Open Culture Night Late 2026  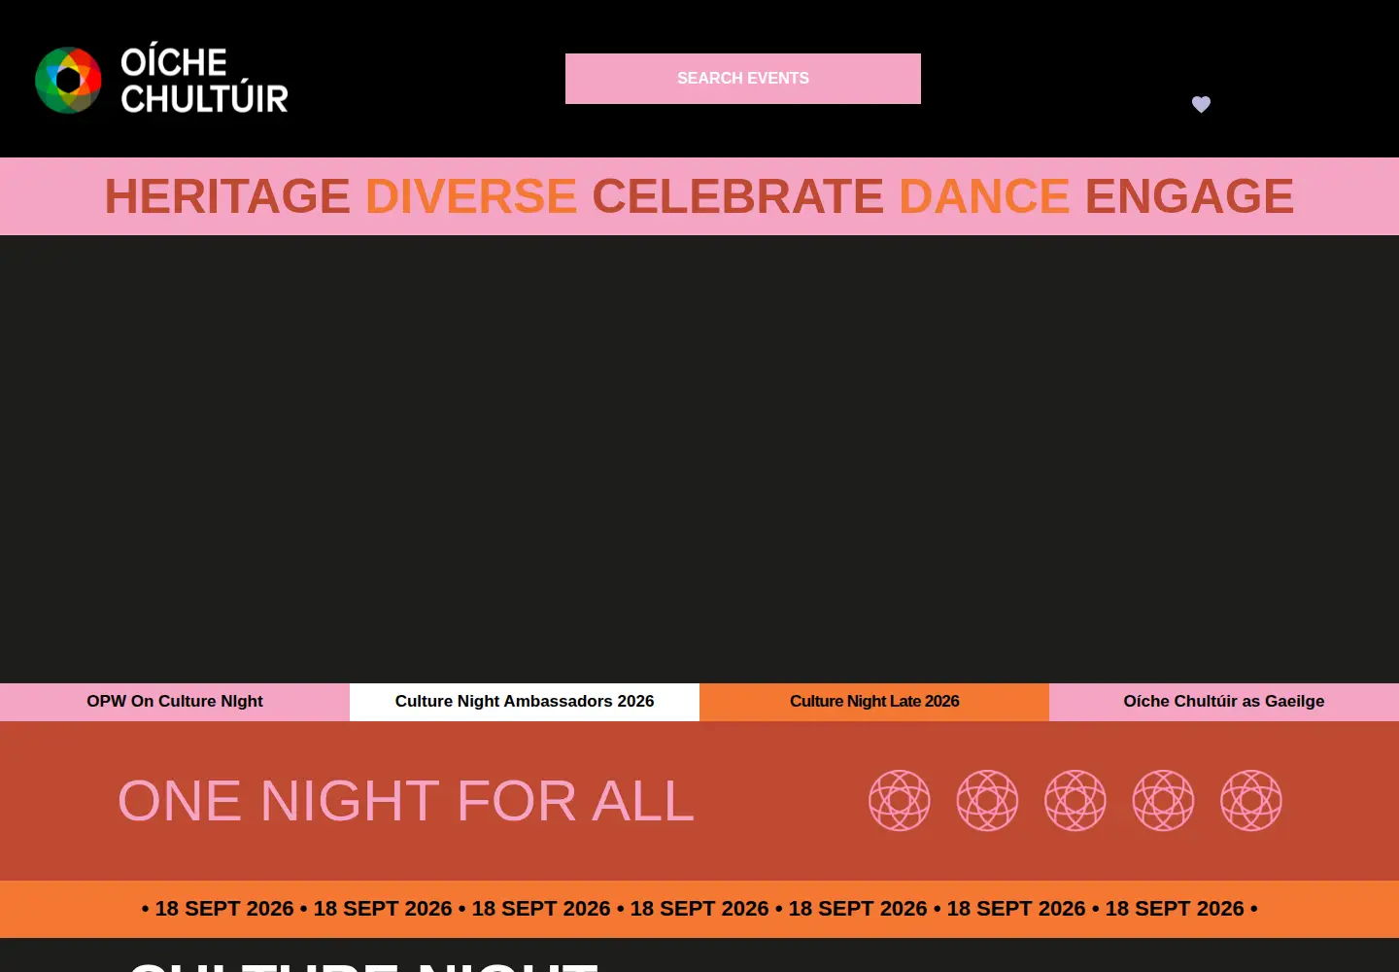874,702
